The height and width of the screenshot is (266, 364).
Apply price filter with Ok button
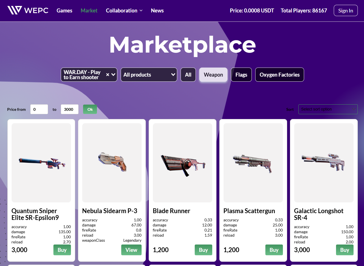[90, 109]
